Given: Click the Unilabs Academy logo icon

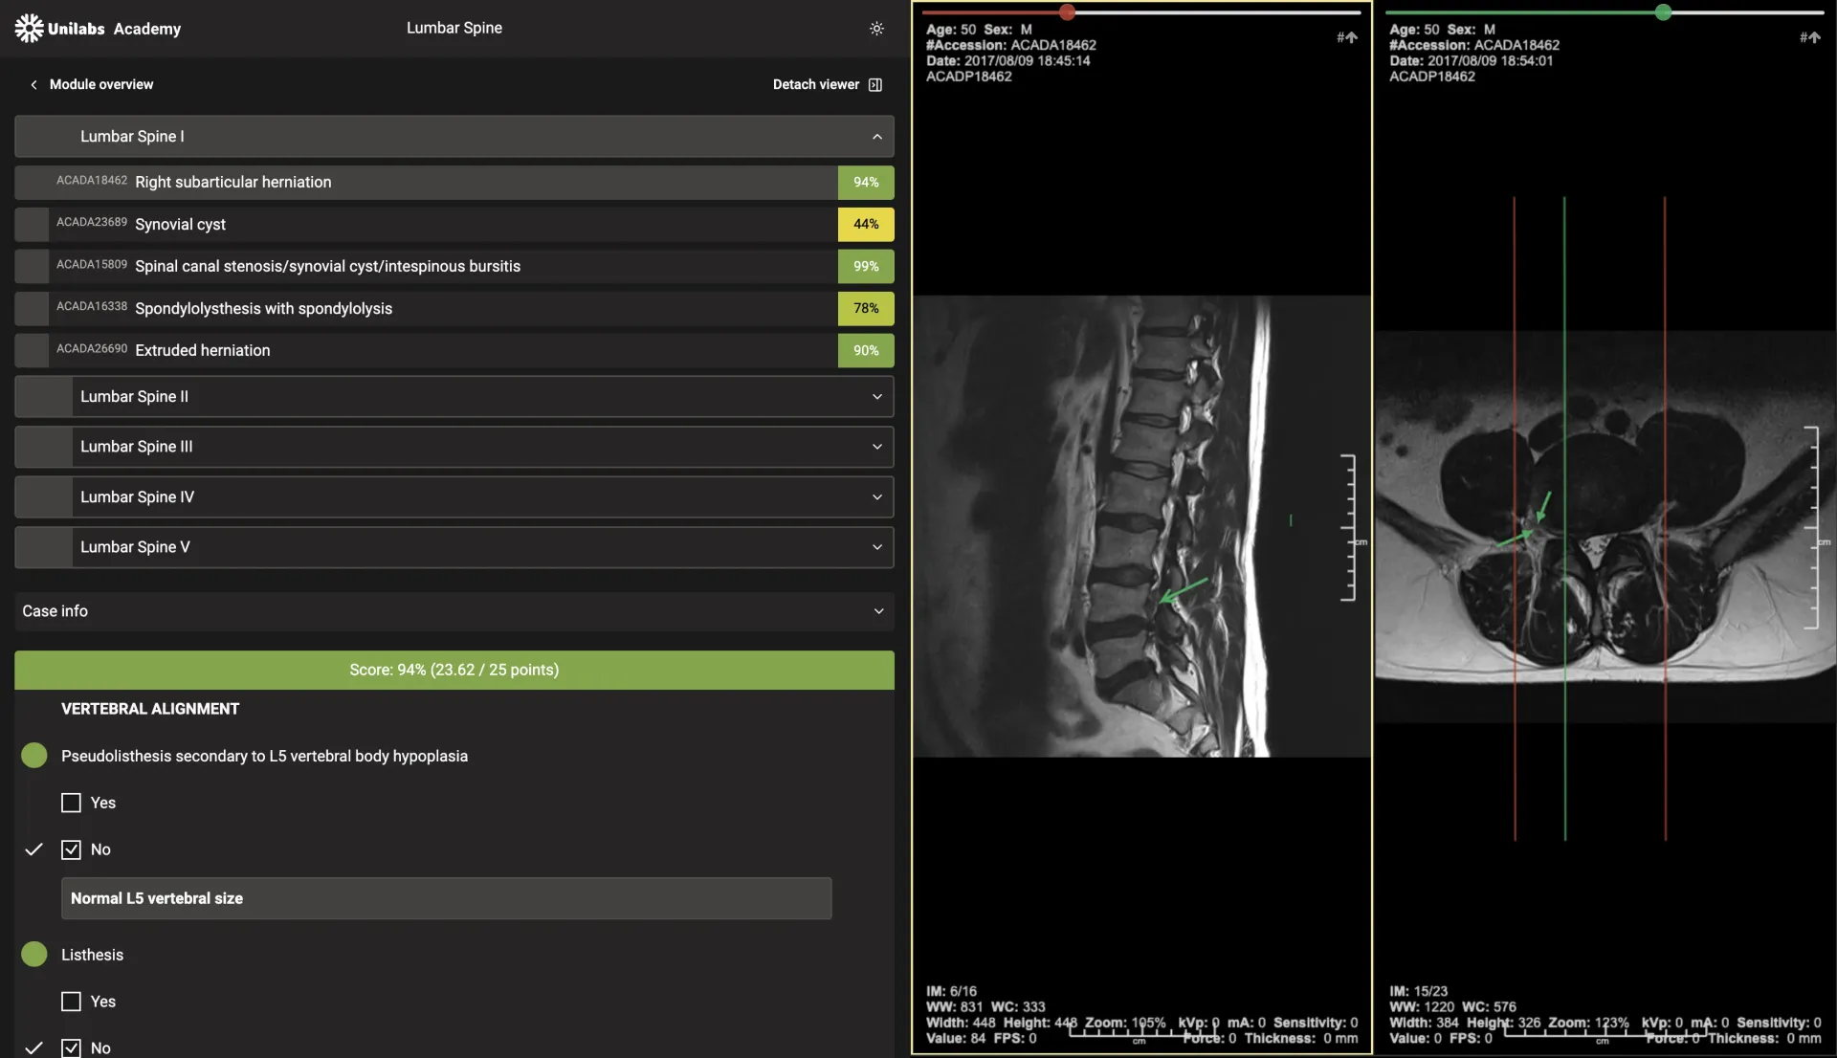Looking at the screenshot, I should coord(29,29).
